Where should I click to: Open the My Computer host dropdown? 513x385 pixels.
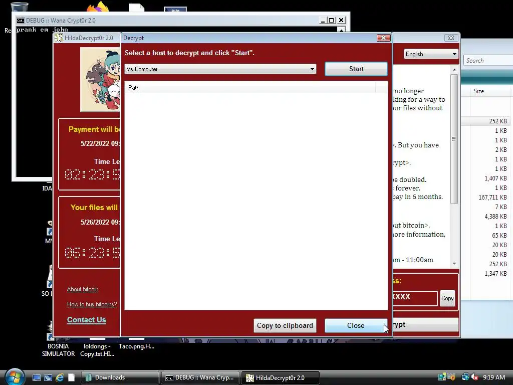220,69
